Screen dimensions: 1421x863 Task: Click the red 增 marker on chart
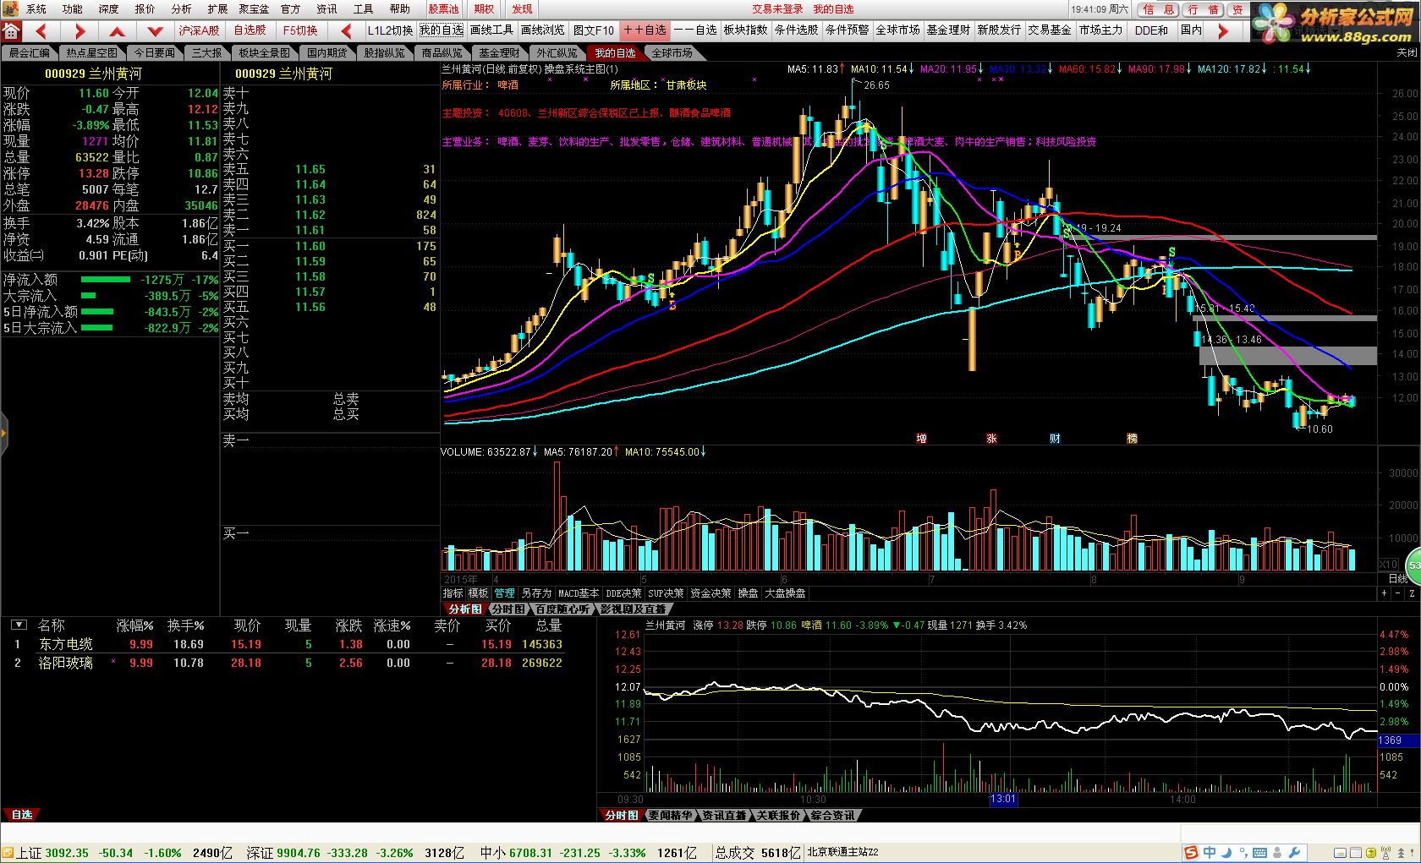pos(921,438)
